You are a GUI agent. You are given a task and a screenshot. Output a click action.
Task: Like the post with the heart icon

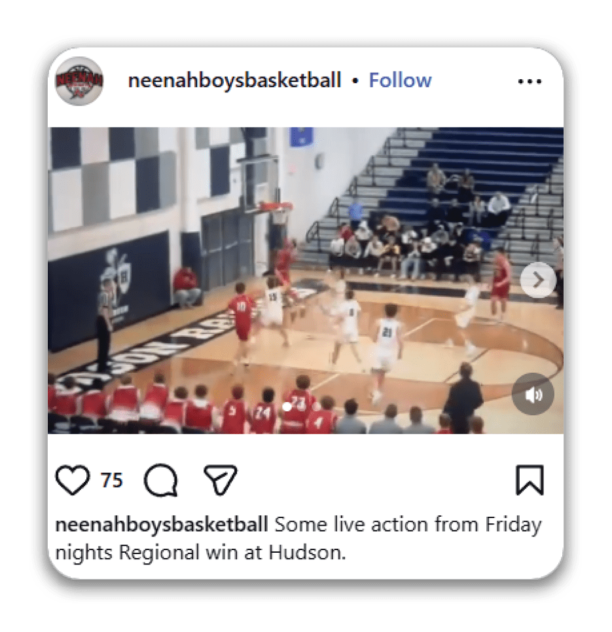pyautogui.click(x=73, y=480)
